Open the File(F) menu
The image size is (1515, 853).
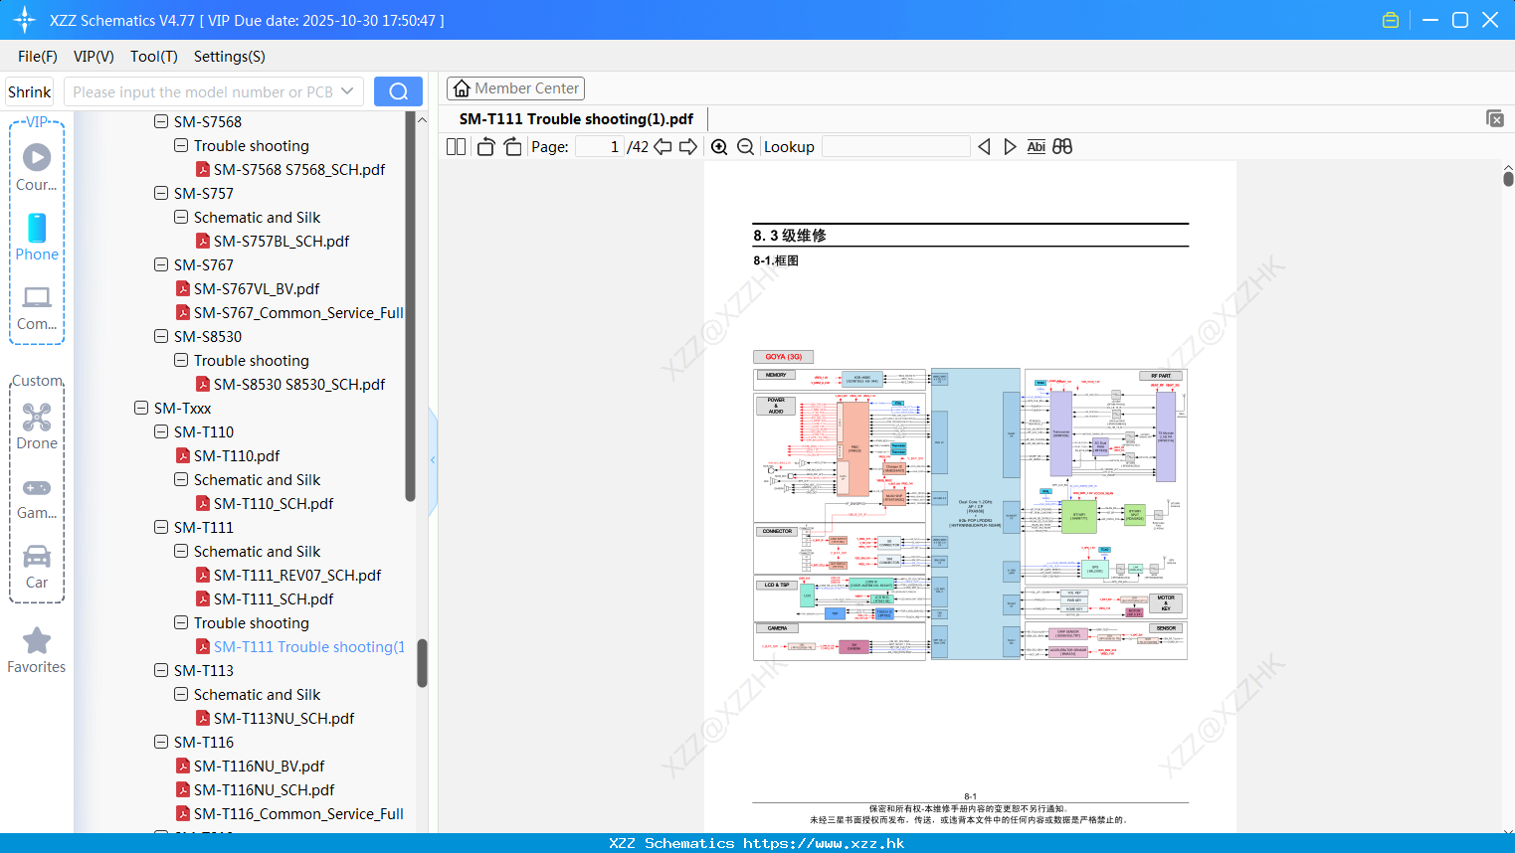pyautogui.click(x=38, y=57)
